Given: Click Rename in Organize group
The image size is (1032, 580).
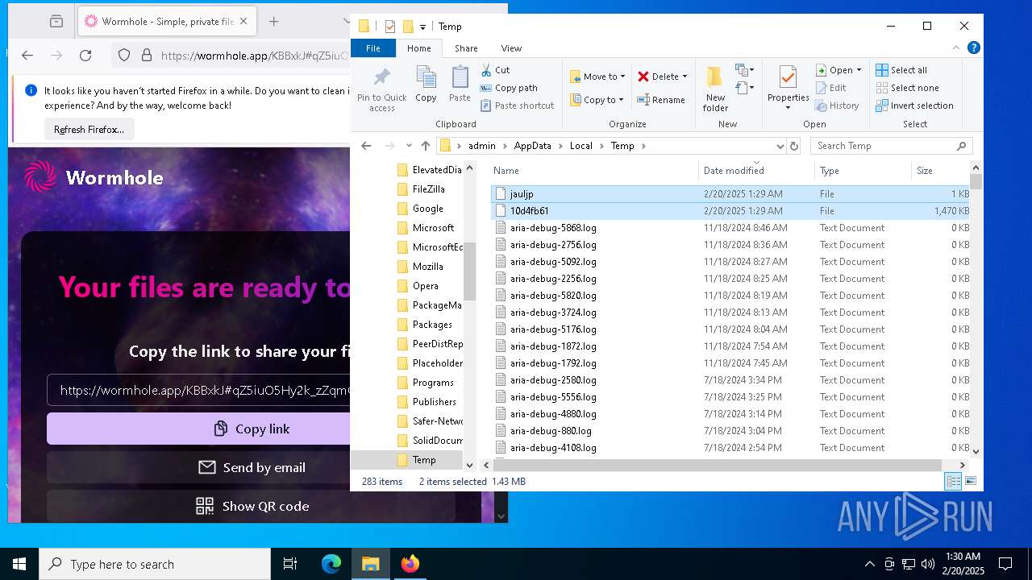Looking at the screenshot, I should coord(661,100).
